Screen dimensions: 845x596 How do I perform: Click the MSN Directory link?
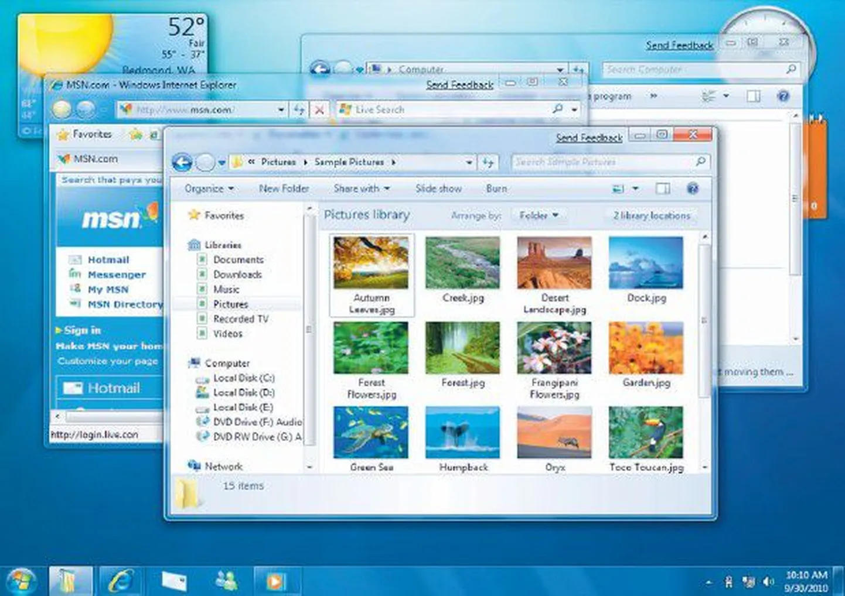125,304
